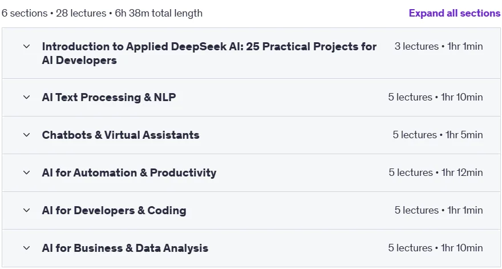Image resolution: width=502 pixels, height=269 pixels.
Task: Click the 5 lectures • 1hr 12min label
Action: (x=436, y=172)
